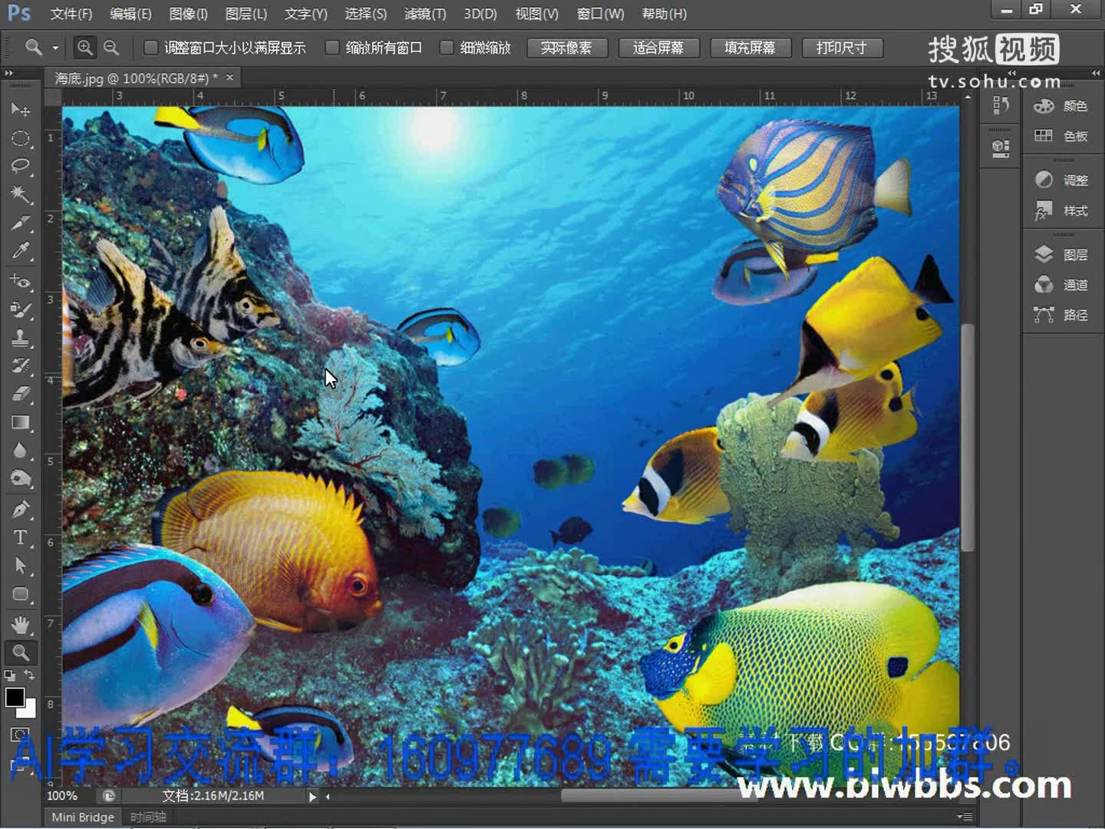Open the 色板 (Swatches) panel
The image size is (1105, 829).
coord(1062,136)
